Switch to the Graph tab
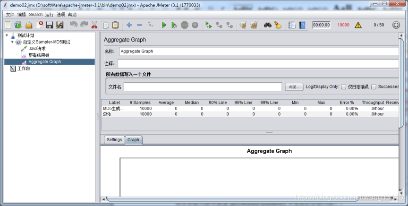Screen dimensions: 408x206 click(x=133, y=140)
